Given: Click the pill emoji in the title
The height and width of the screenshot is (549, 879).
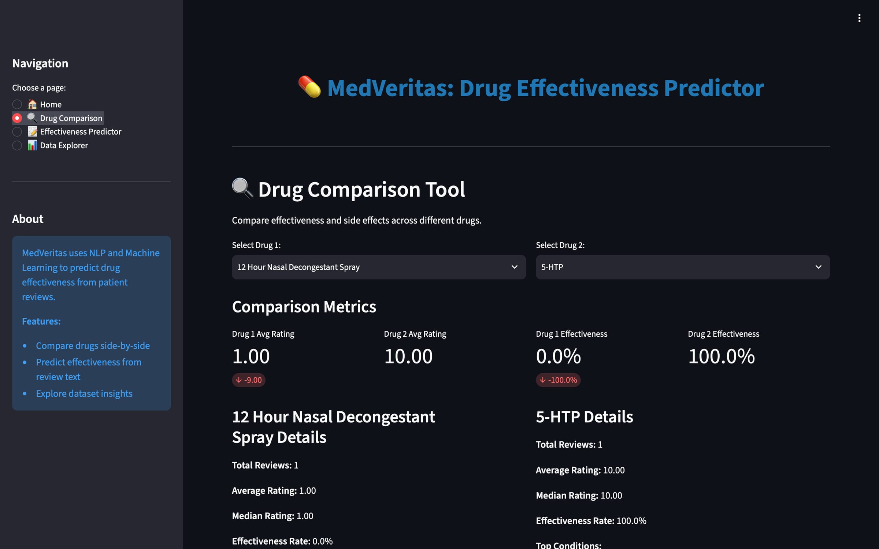Looking at the screenshot, I should [309, 87].
